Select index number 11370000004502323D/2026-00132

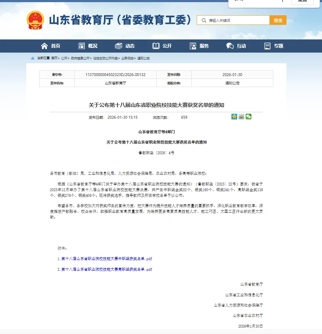coord(115,75)
